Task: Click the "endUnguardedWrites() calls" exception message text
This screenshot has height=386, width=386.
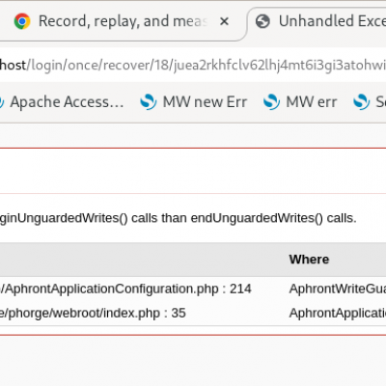Action: [x=273, y=218]
